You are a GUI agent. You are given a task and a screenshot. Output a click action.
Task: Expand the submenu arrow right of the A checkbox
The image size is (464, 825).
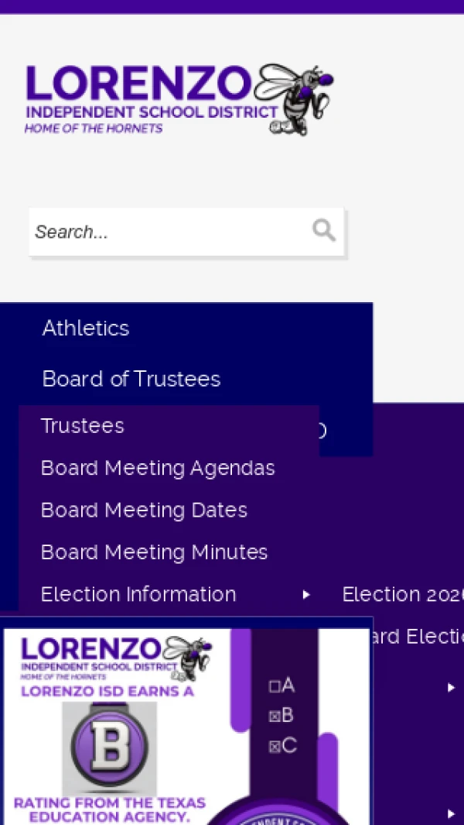coord(451,687)
